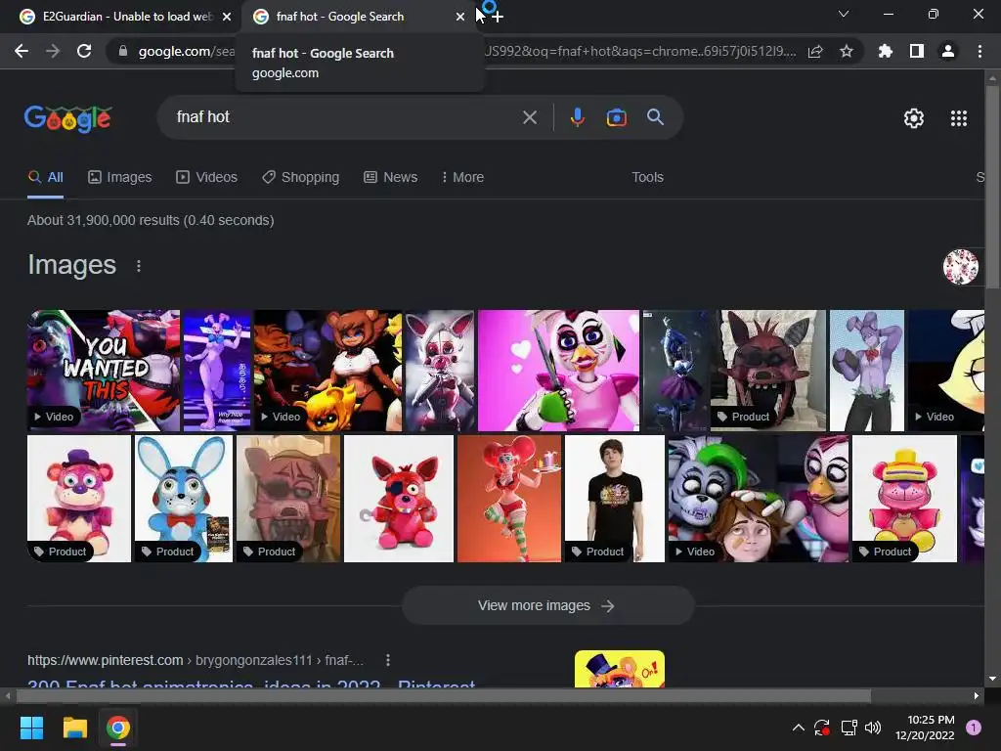Open the Chrome extensions puzzle icon
Screen dimensions: 1001x751
pyautogui.click(x=885, y=51)
